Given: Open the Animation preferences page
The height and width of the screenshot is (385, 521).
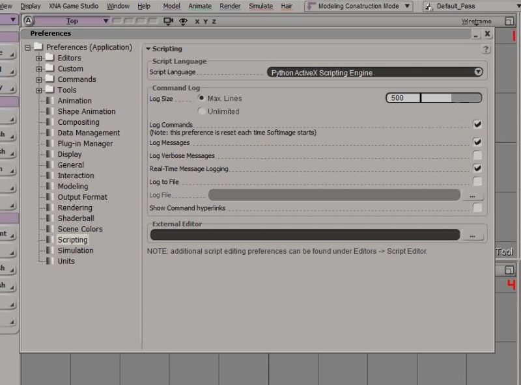Looking at the screenshot, I should (74, 101).
